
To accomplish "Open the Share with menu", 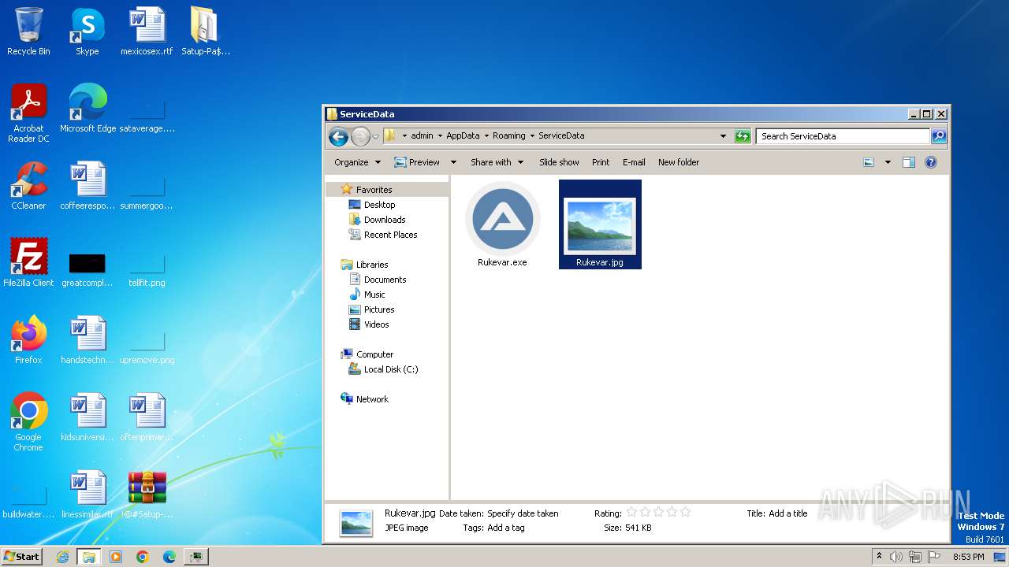I will 497,162.
